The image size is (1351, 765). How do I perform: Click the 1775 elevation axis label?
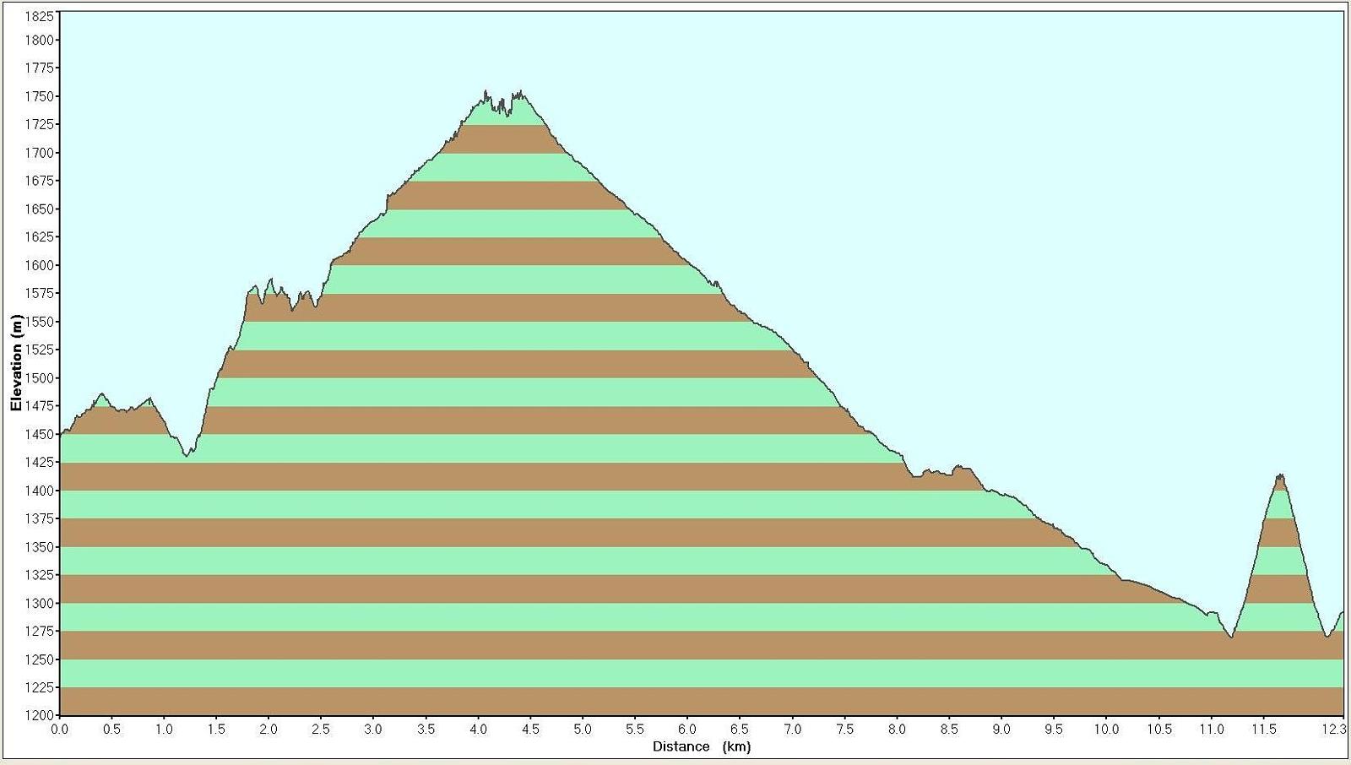point(40,68)
